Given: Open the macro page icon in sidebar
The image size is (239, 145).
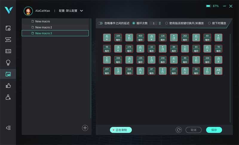Looking at the screenshot, I should pos(8,74).
